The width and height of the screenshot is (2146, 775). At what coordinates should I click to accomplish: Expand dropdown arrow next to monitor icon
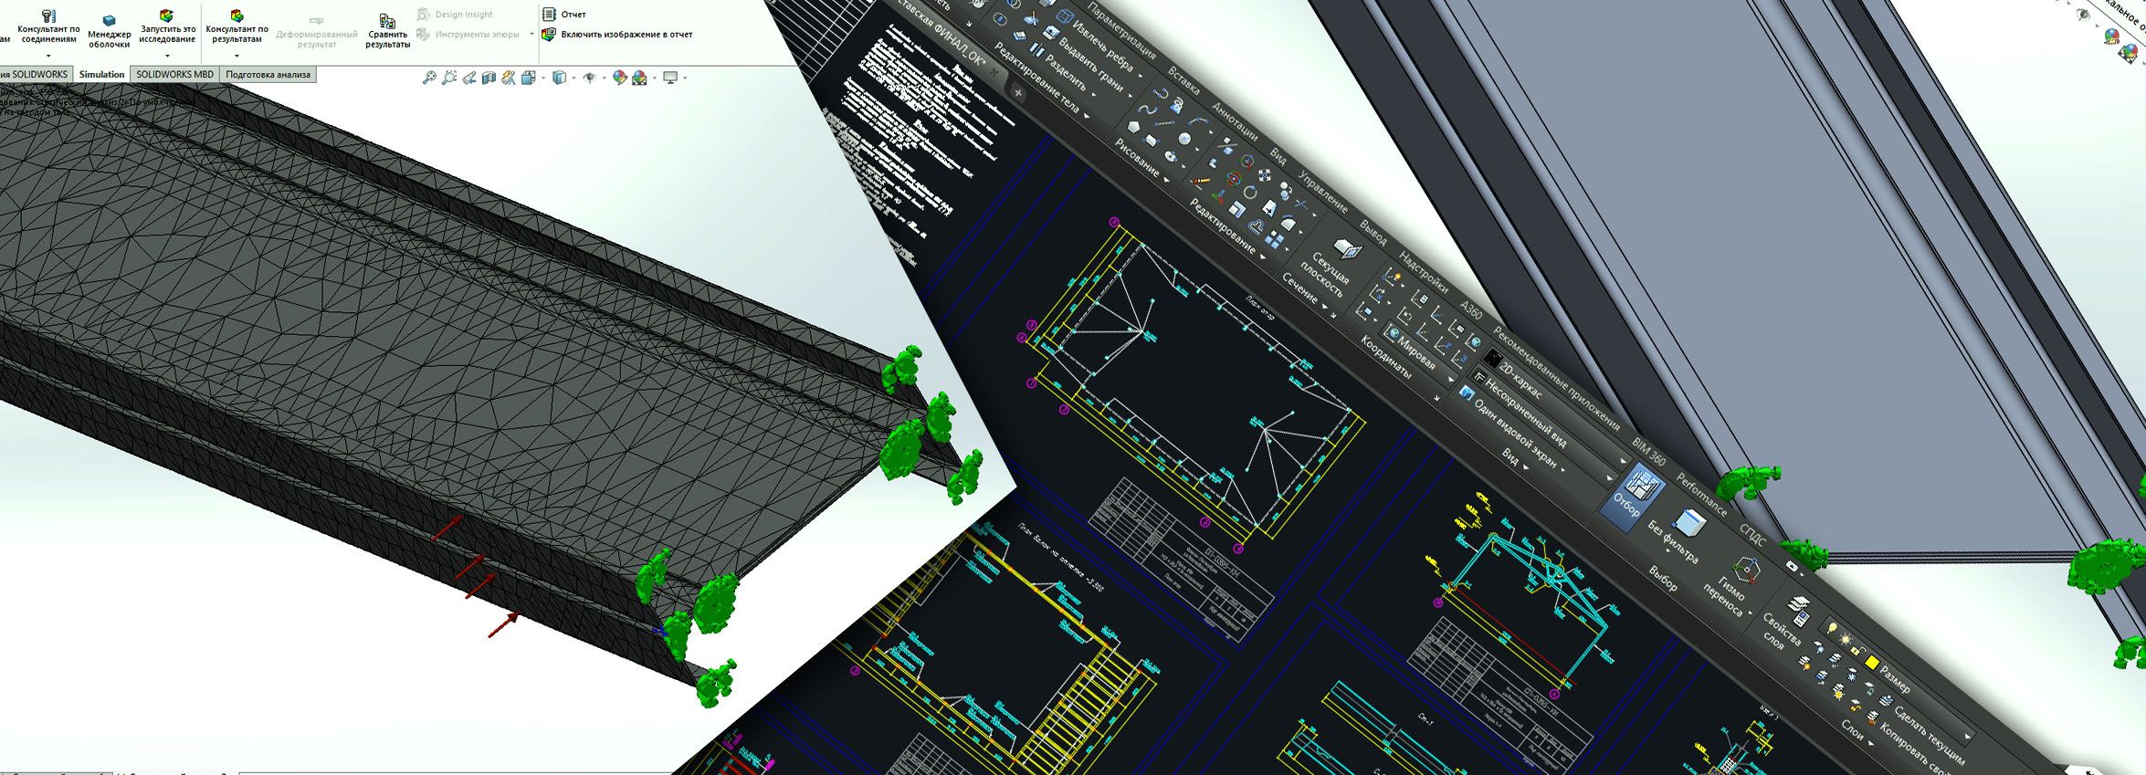(x=685, y=79)
